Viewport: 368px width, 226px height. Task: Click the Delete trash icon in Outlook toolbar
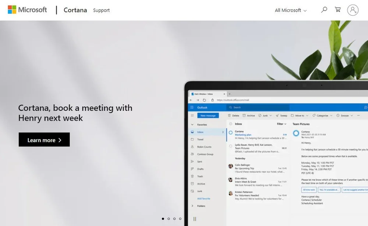pyautogui.click(x=229, y=116)
